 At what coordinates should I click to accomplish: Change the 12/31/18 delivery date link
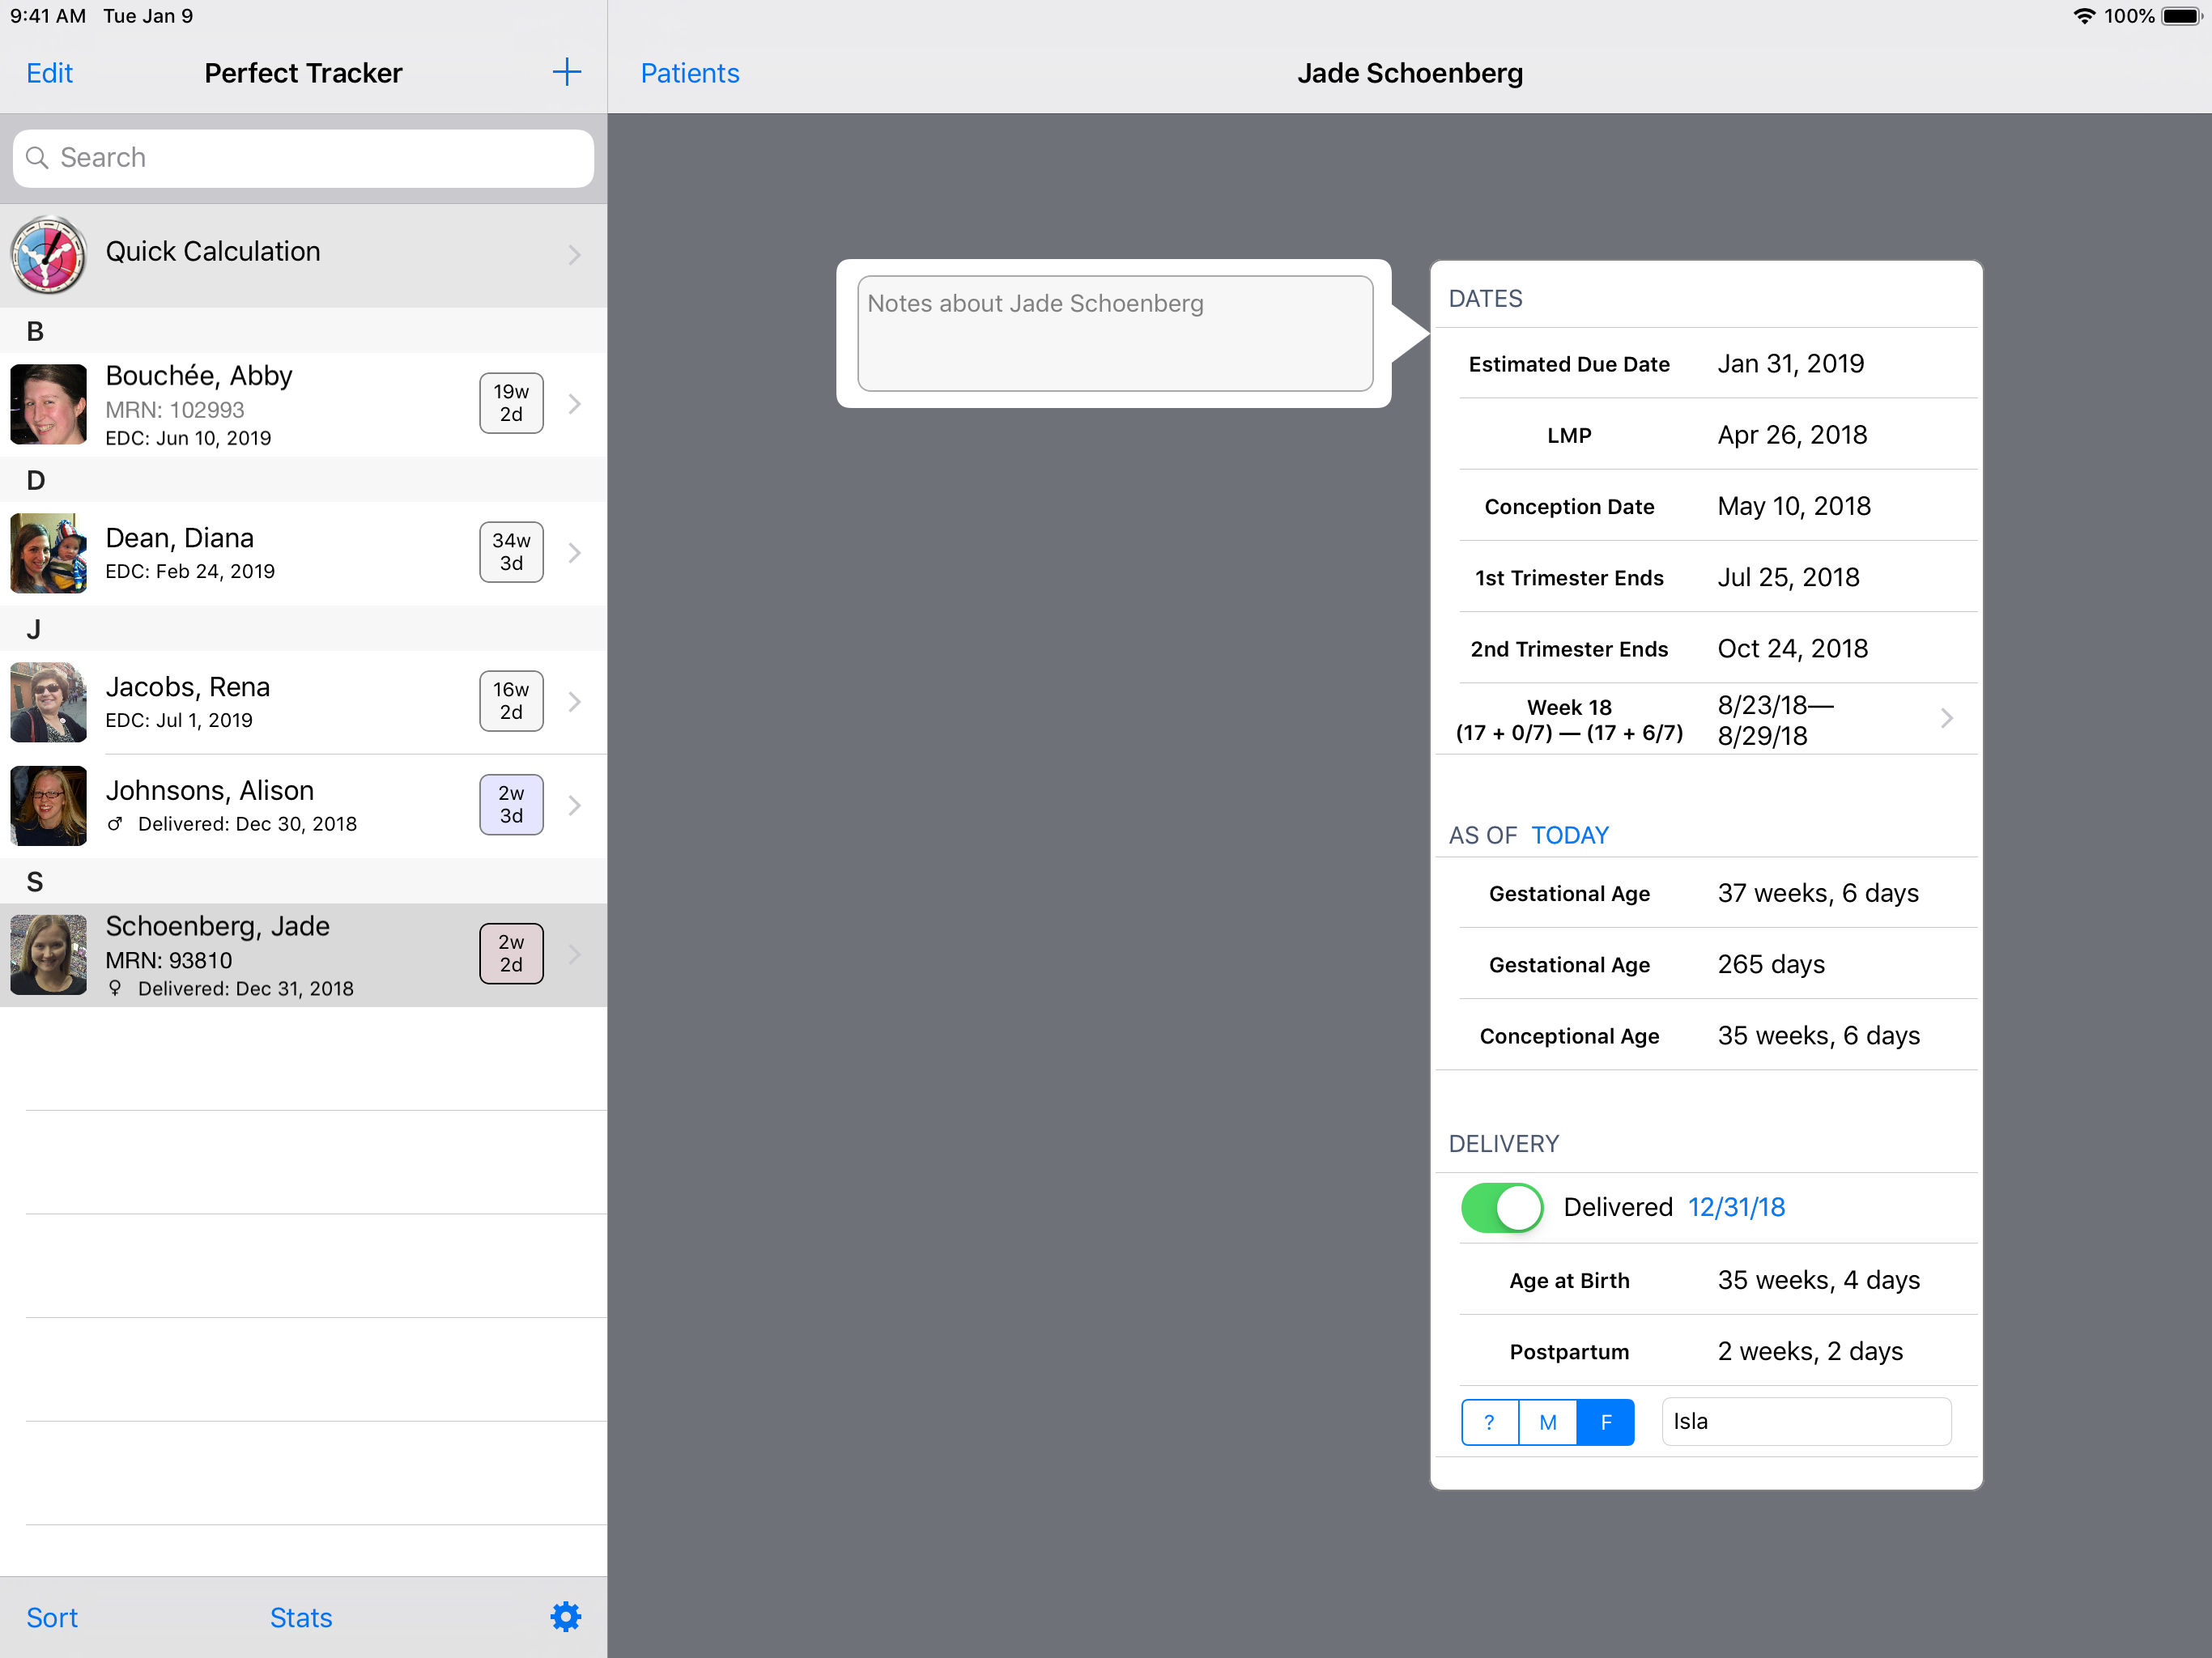(x=1736, y=1208)
